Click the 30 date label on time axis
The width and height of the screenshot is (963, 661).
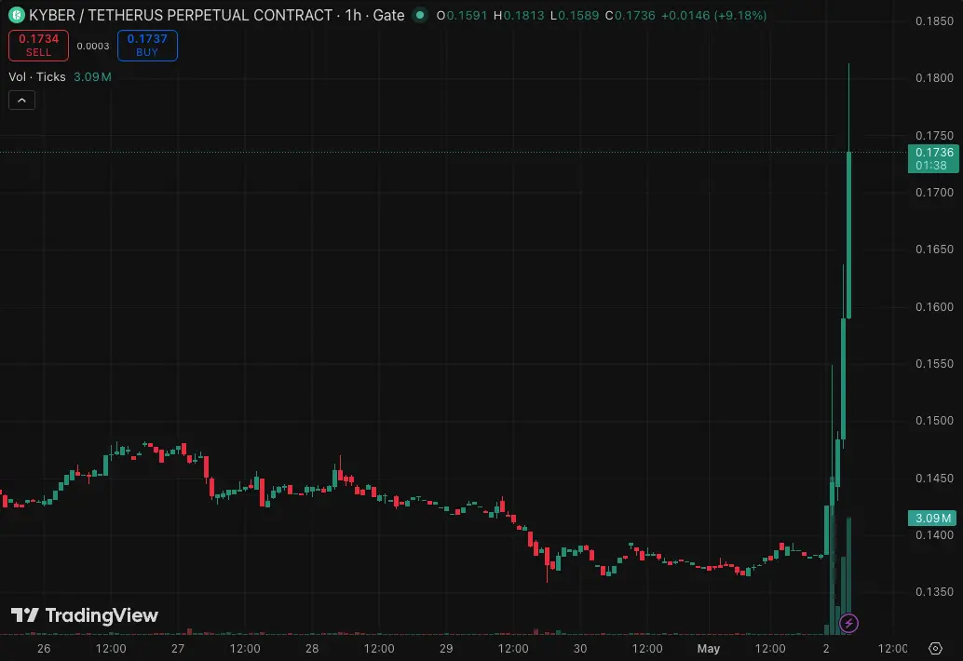click(580, 648)
